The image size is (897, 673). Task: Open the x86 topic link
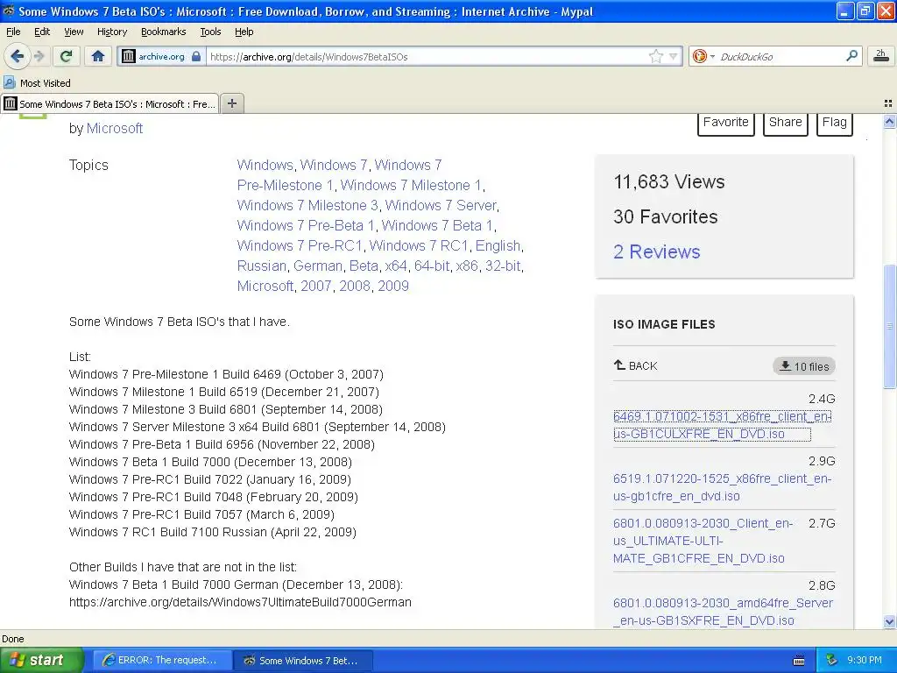coord(467,266)
